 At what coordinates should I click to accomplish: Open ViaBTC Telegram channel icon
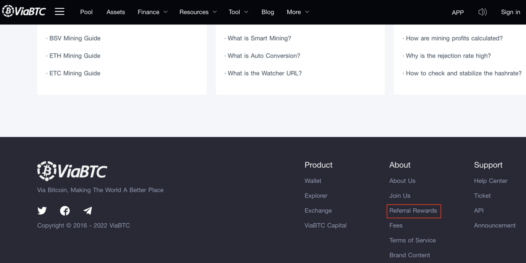[88, 211]
